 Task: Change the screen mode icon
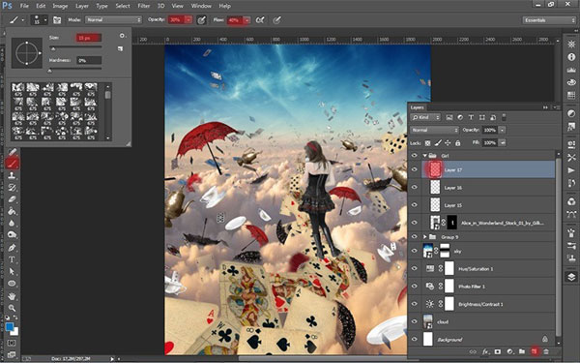[12, 354]
